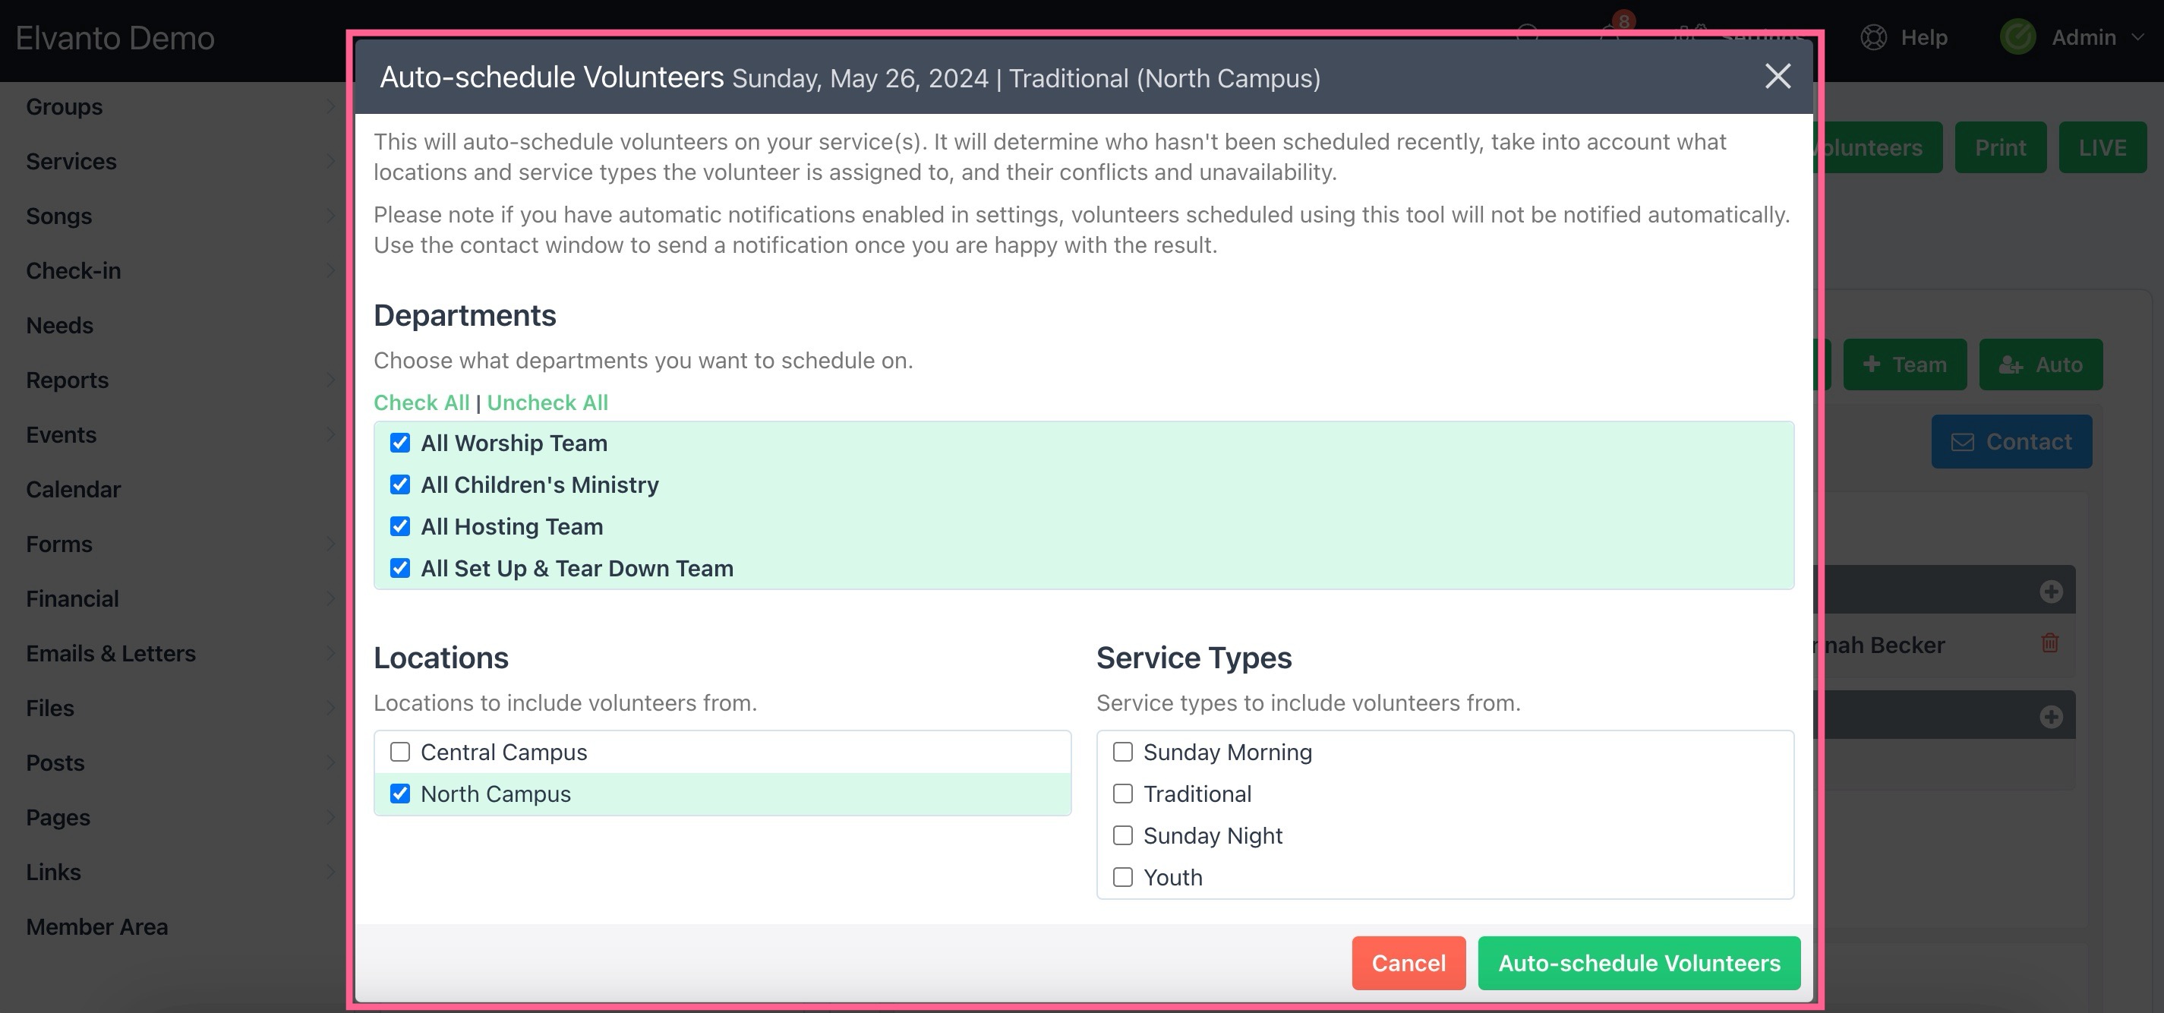Viewport: 2164px width, 1013px height.
Task: Open the Posts sidebar item
Action: 55,762
